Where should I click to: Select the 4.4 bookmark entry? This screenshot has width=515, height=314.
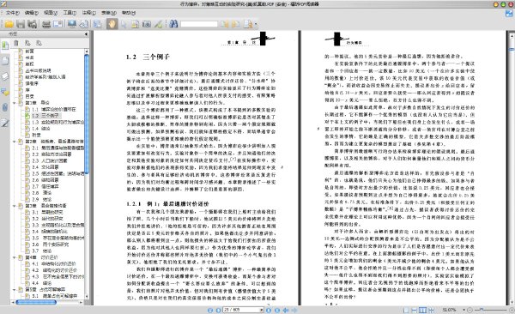coord(42,283)
